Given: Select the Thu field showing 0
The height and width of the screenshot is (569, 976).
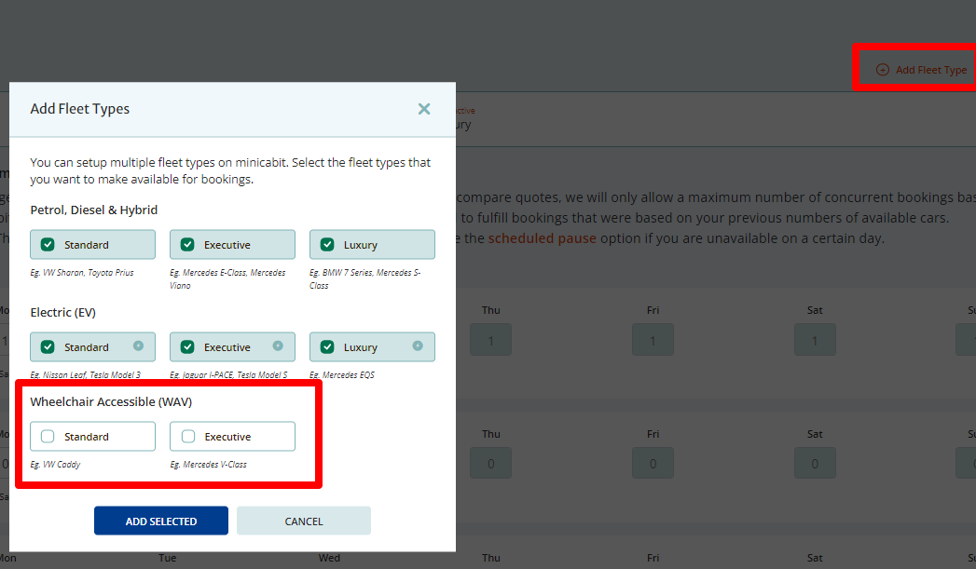Looking at the screenshot, I should (x=490, y=463).
